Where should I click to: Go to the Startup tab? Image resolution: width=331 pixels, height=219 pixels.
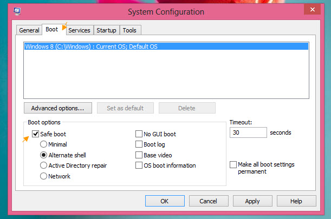106,30
